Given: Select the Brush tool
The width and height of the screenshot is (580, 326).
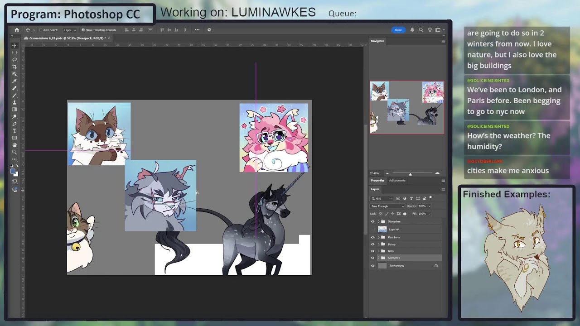Looking at the screenshot, I should 14,95.
